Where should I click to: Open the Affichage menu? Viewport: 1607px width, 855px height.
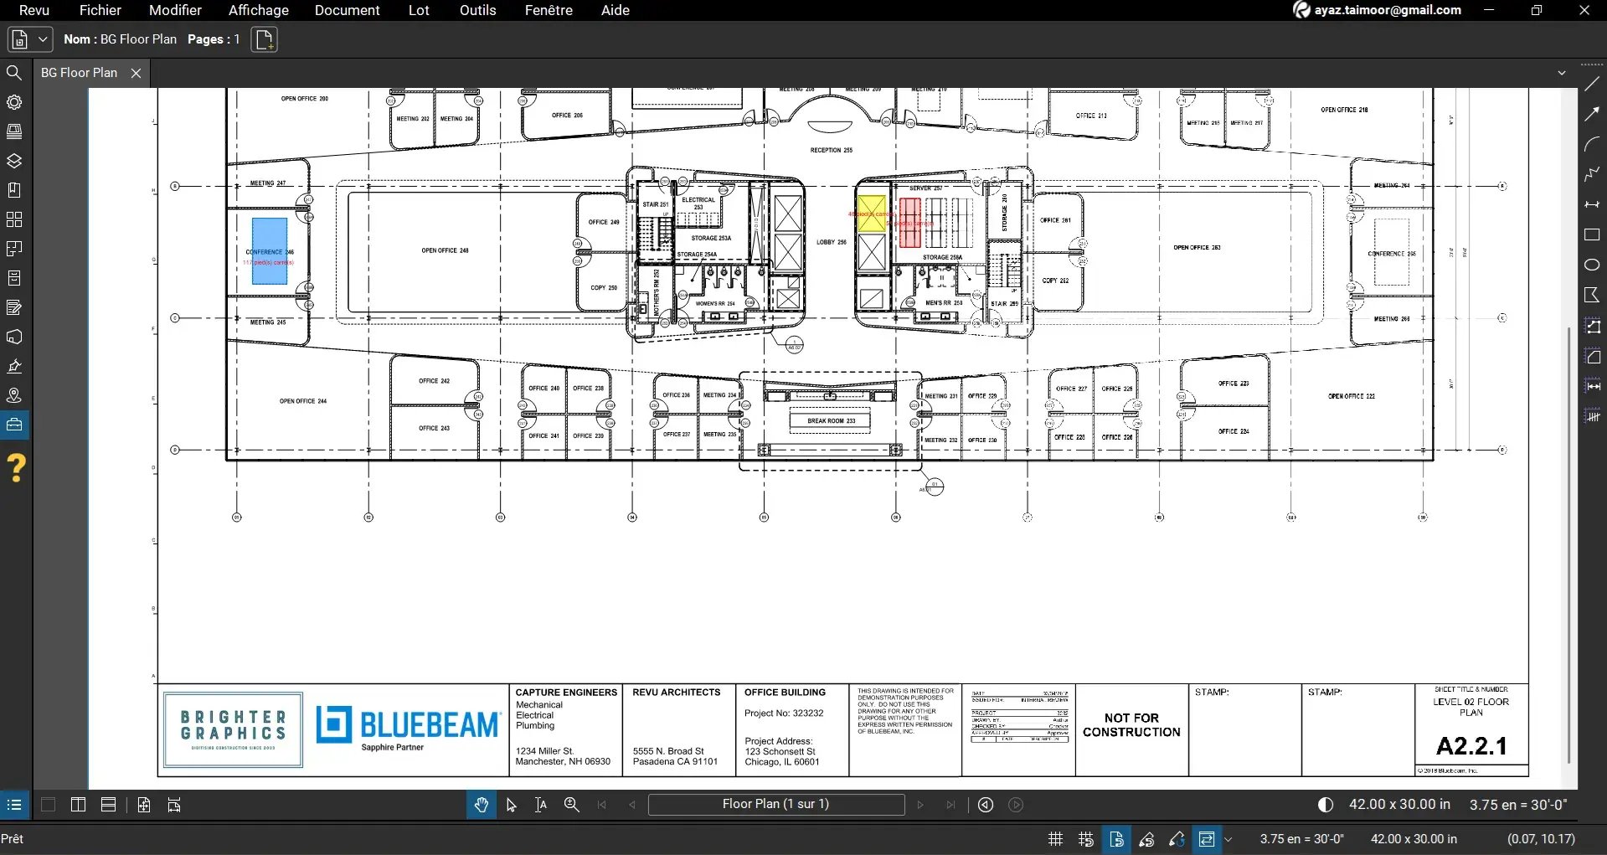258,10
